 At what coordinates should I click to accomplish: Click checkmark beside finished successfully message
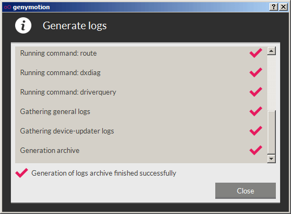[22, 173]
